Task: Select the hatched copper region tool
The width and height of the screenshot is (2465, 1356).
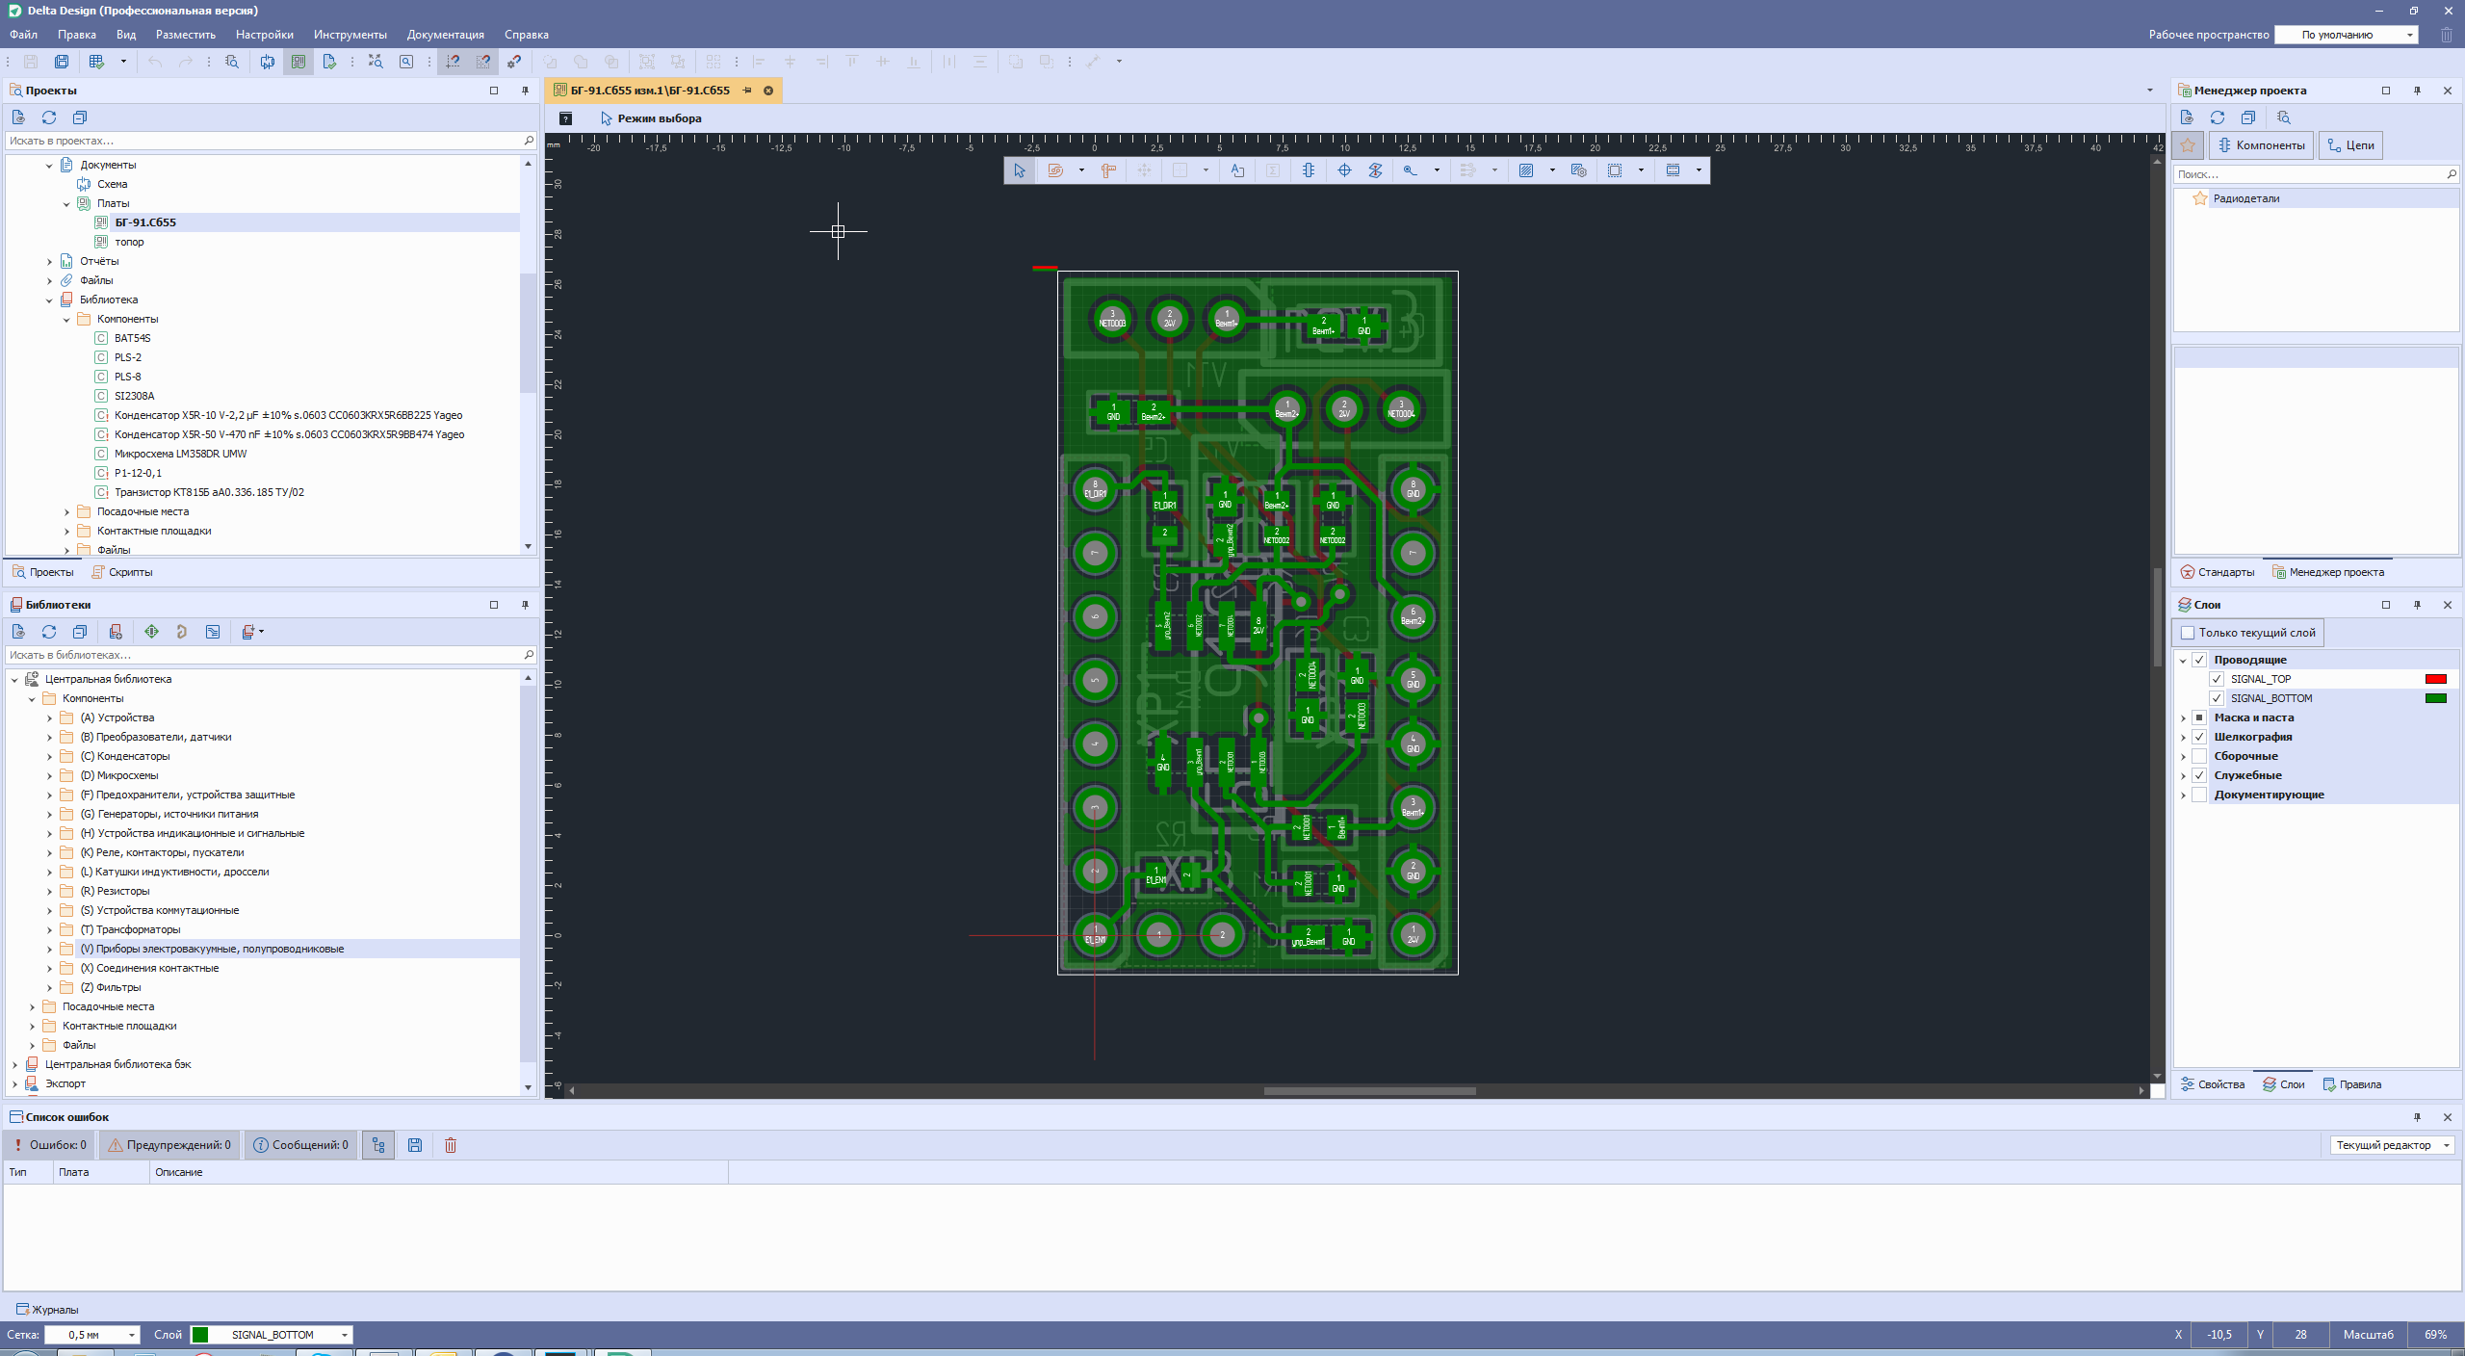Action: coord(1526,170)
